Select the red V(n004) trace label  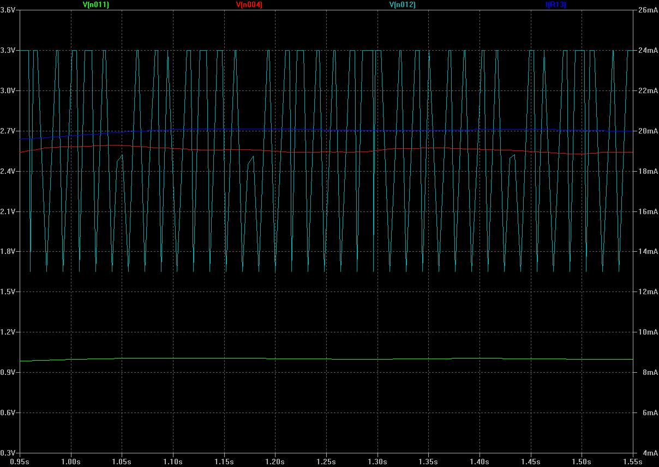click(x=249, y=4)
